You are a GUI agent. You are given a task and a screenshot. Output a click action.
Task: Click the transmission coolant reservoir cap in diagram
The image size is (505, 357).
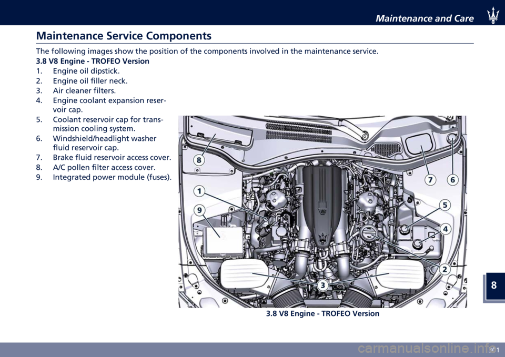click(x=404, y=229)
